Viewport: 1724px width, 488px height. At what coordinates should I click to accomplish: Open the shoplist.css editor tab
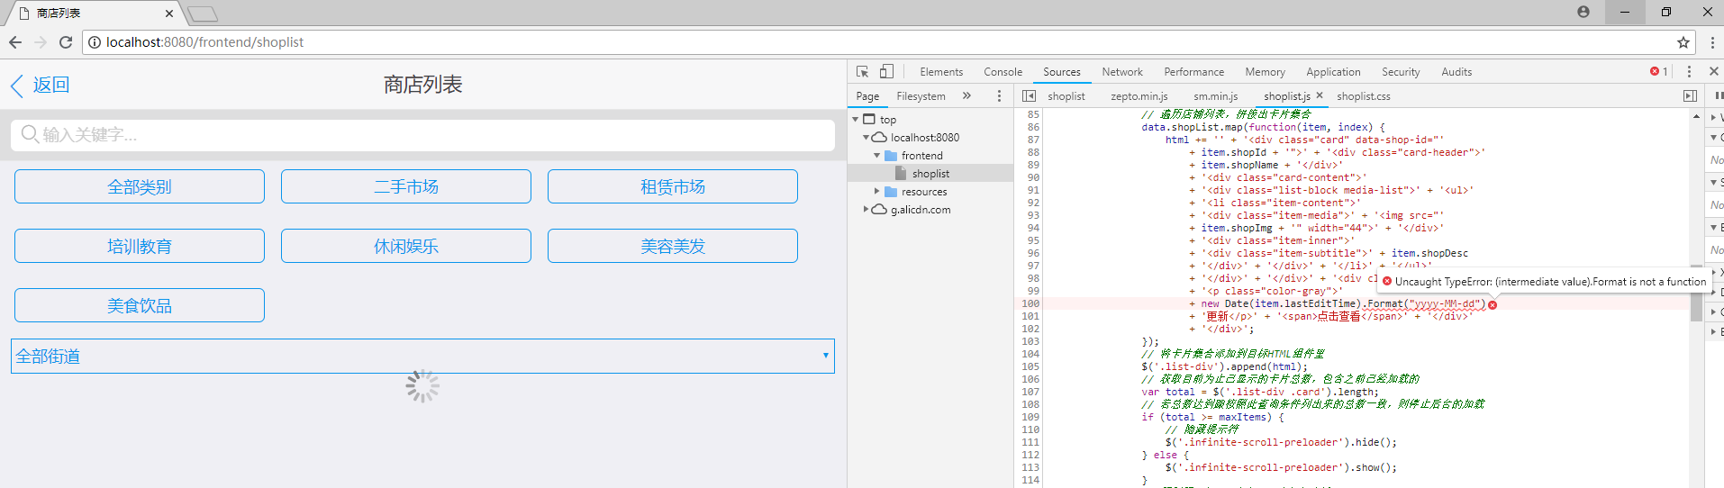click(x=1363, y=96)
